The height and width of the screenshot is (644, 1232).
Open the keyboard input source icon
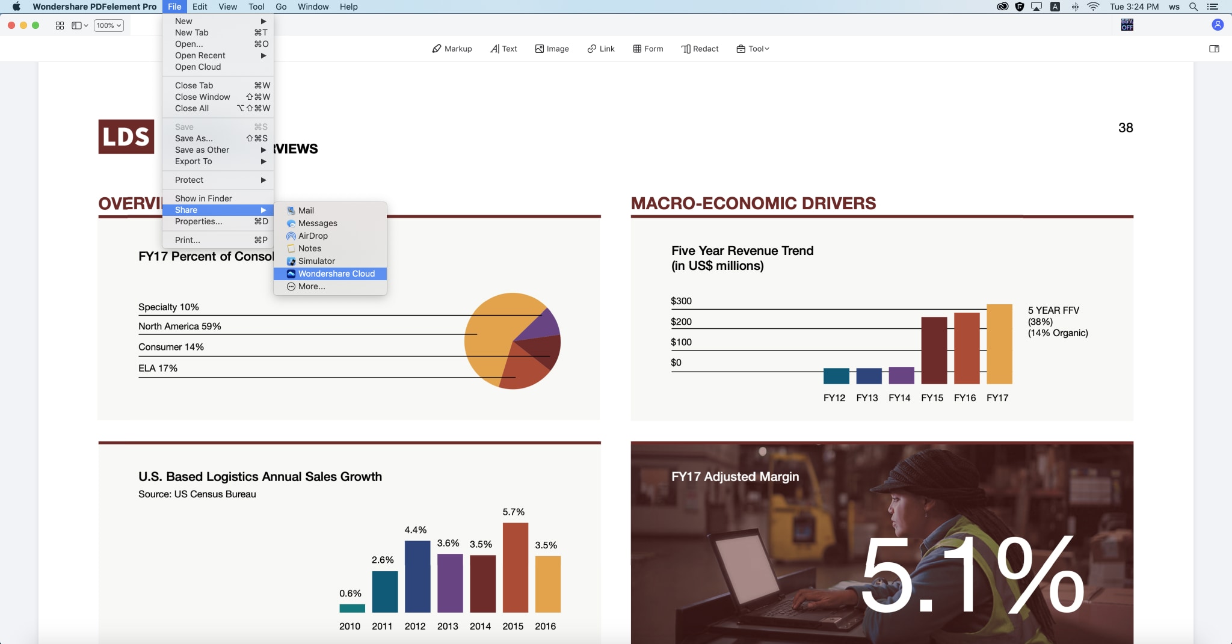[1055, 7]
